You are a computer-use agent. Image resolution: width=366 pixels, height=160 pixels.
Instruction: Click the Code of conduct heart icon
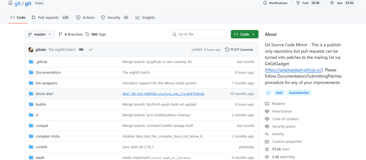267,119
